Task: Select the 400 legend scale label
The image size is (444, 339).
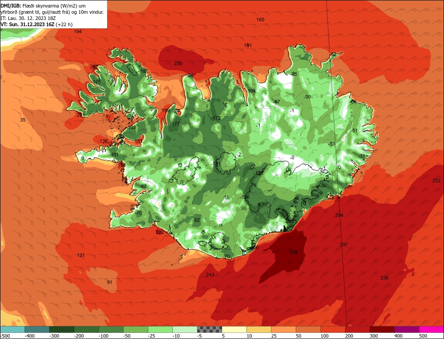Action: coord(398,336)
